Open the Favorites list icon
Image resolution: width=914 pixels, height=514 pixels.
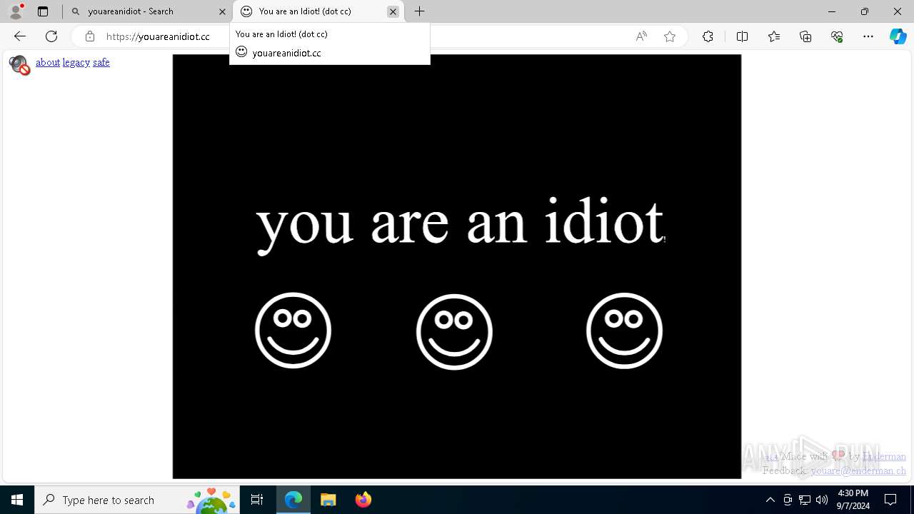pos(774,36)
